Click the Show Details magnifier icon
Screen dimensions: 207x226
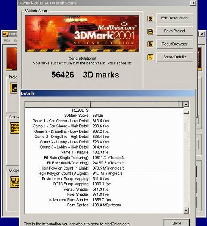pyautogui.click(x=150, y=57)
